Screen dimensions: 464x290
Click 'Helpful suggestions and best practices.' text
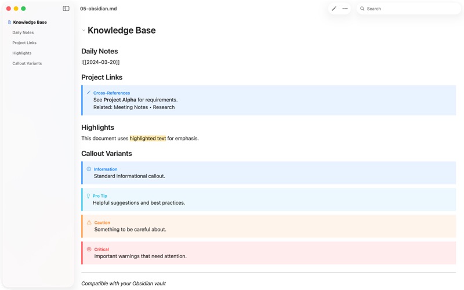139,202
